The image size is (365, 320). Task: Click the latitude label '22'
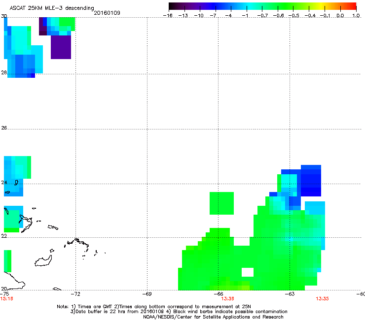(4, 236)
